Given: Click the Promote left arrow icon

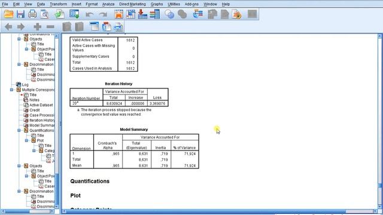Looking at the screenshot, I should point(8,26).
